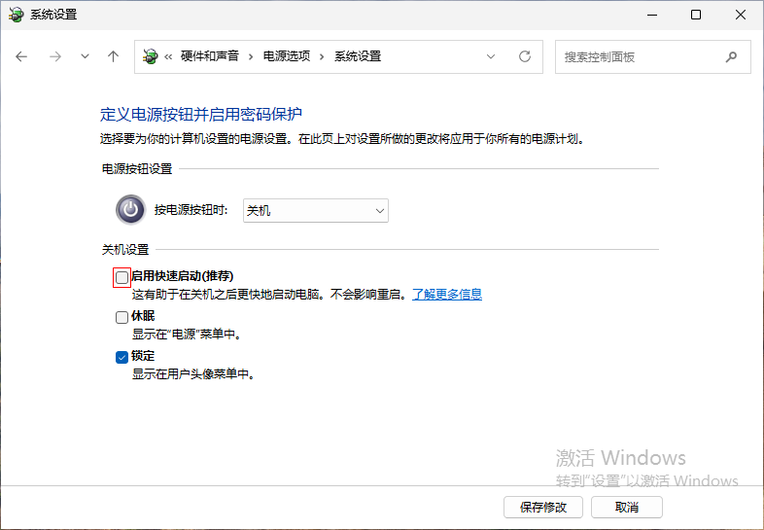The width and height of the screenshot is (764, 530).
Task: Expand chevron after 硬件和声音
Action: pyautogui.click(x=251, y=57)
